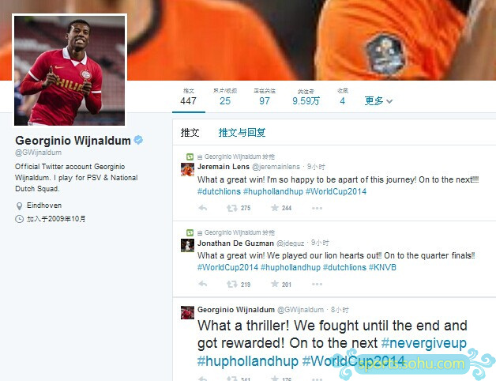Open the 447 tweets count
The image size is (496, 381).
(189, 97)
